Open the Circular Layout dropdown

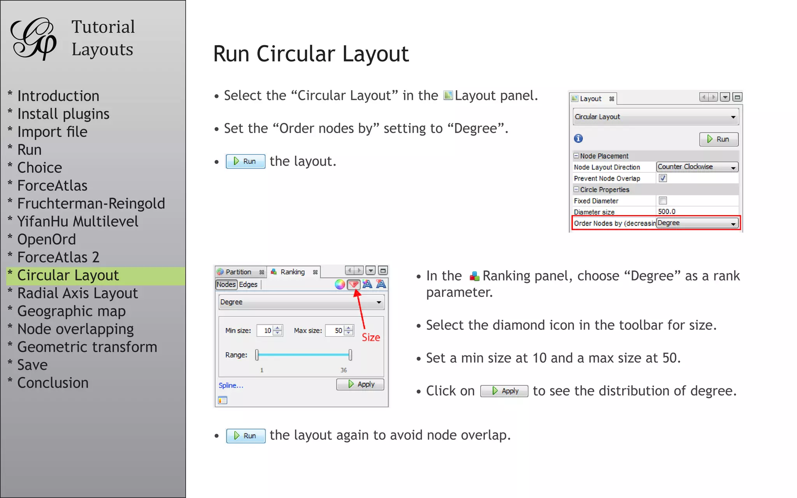(656, 117)
